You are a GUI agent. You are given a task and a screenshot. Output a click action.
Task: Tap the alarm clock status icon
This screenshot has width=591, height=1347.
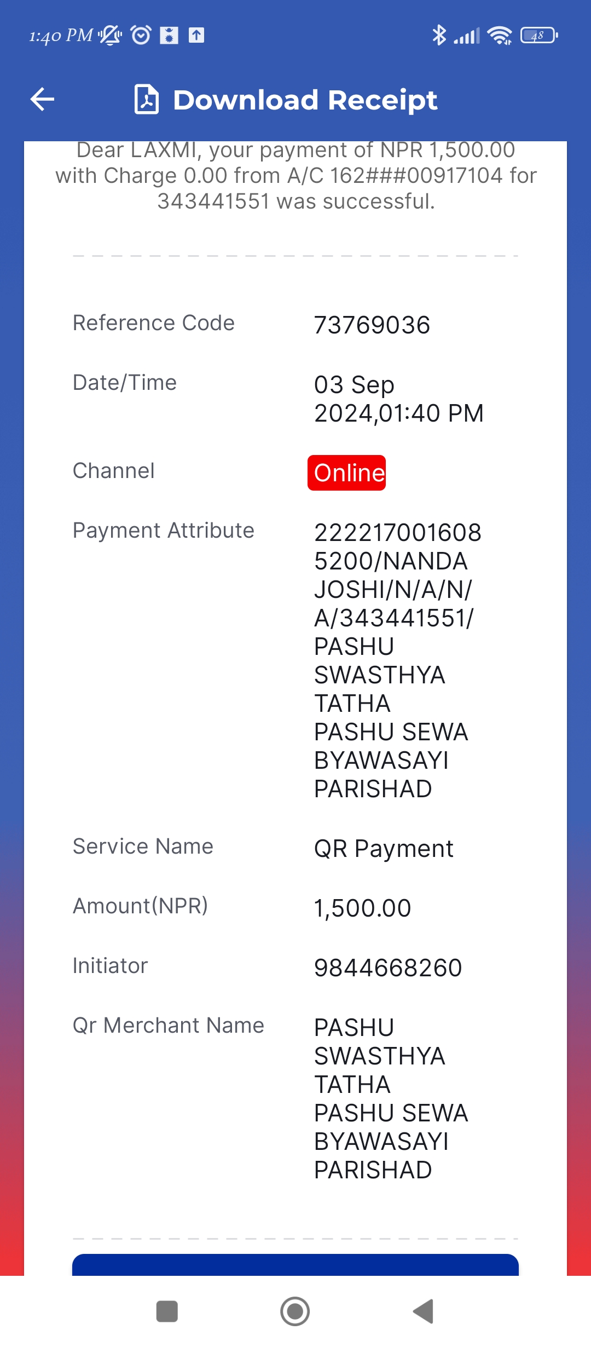(x=141, y=36)
